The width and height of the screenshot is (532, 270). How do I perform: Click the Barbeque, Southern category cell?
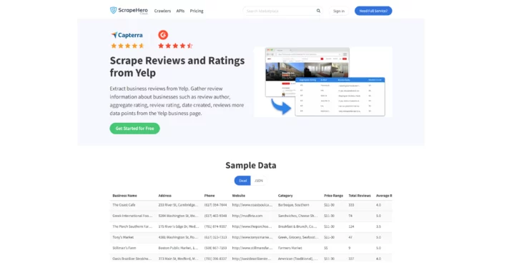[x=293, y=205]
